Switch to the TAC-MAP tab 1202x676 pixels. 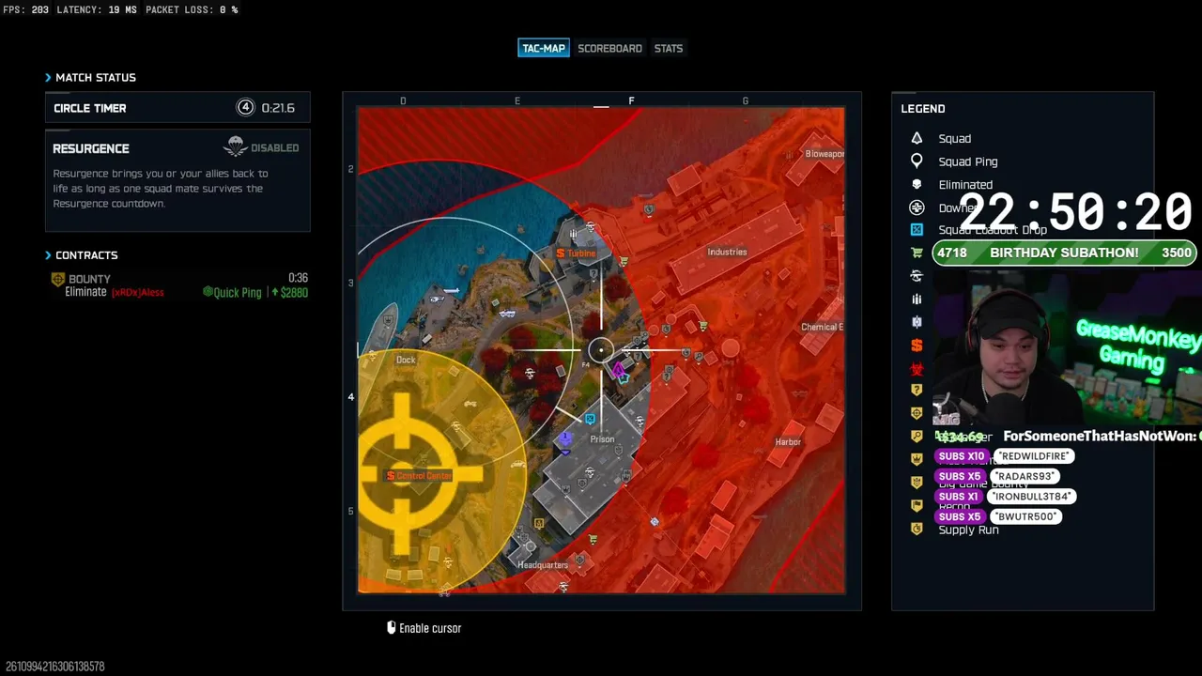coord(544,48)
